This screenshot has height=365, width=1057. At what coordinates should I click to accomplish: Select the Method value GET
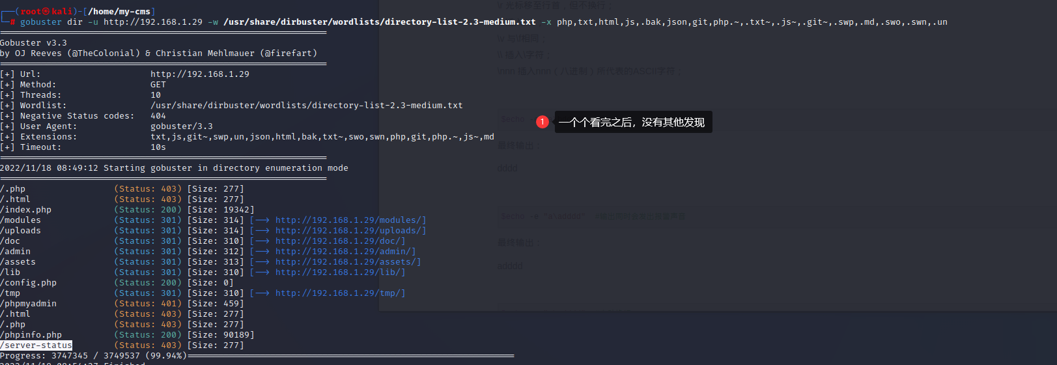tap(158, 85)
